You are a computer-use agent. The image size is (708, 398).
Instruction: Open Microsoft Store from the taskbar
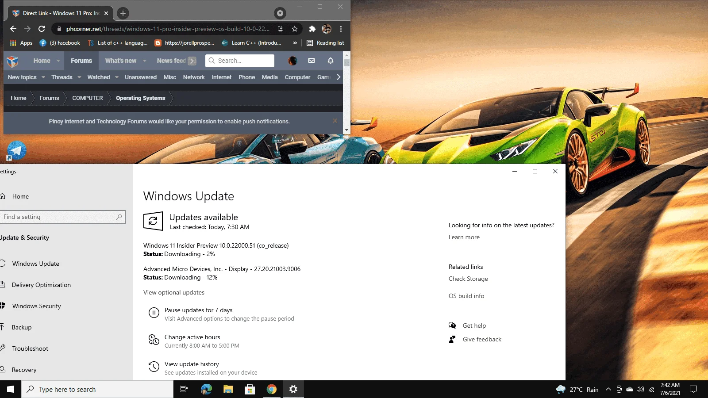point(250,389)
